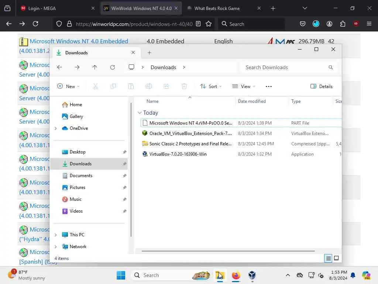Expand the Network tree node
378x284 pixels.
click(x=56, y=247)
